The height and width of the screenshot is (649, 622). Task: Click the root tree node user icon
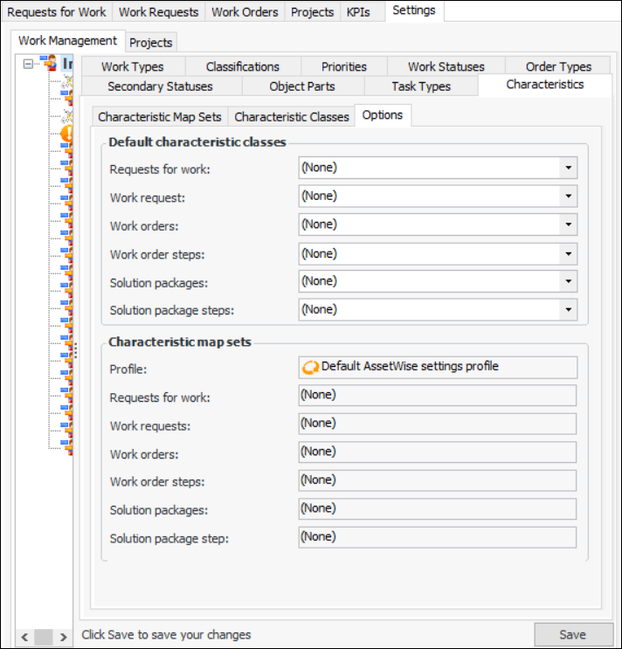coord(50,63)
